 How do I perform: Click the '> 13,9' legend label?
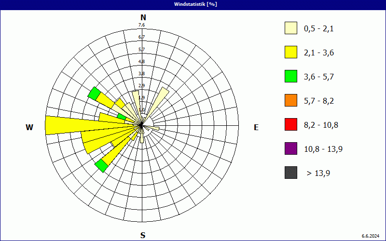coord(318,174)
